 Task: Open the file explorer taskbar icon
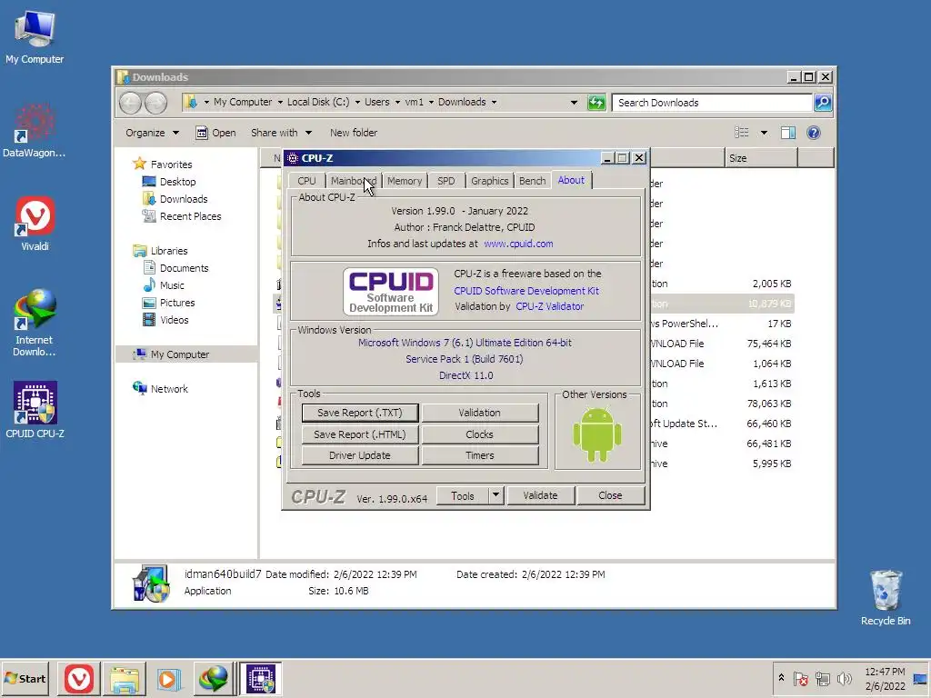click(124, 678)
